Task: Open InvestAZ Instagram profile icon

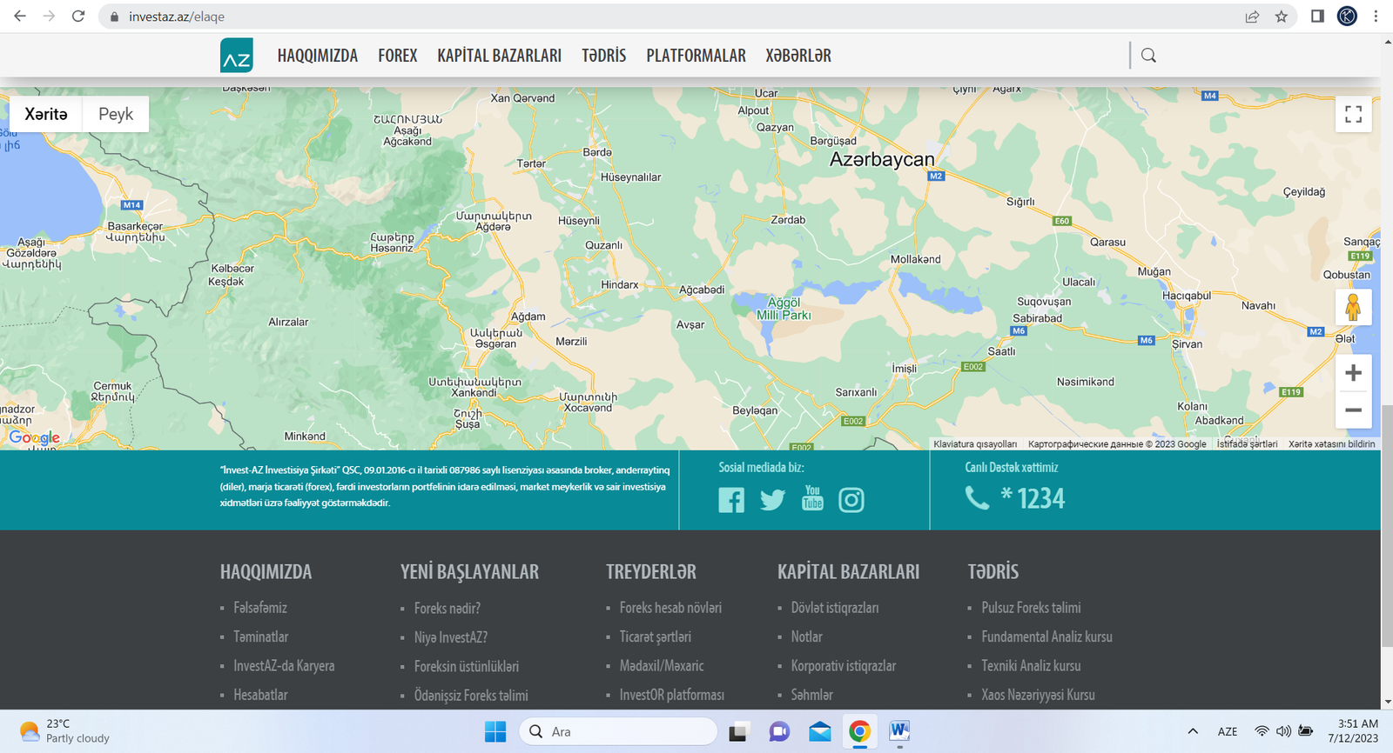Action: (851, 500)
